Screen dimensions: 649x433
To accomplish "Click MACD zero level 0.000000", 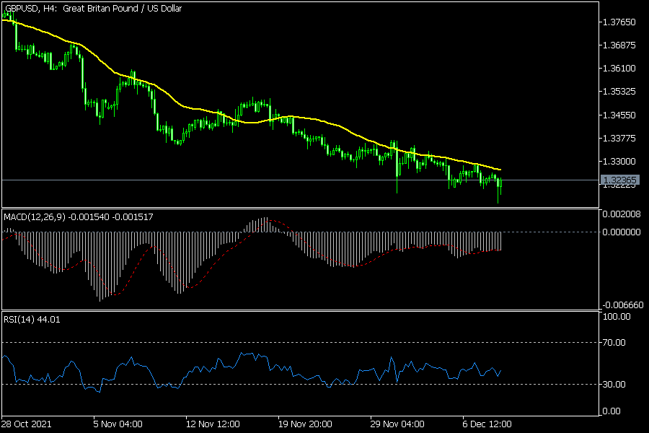I will [x=622, y=232].
